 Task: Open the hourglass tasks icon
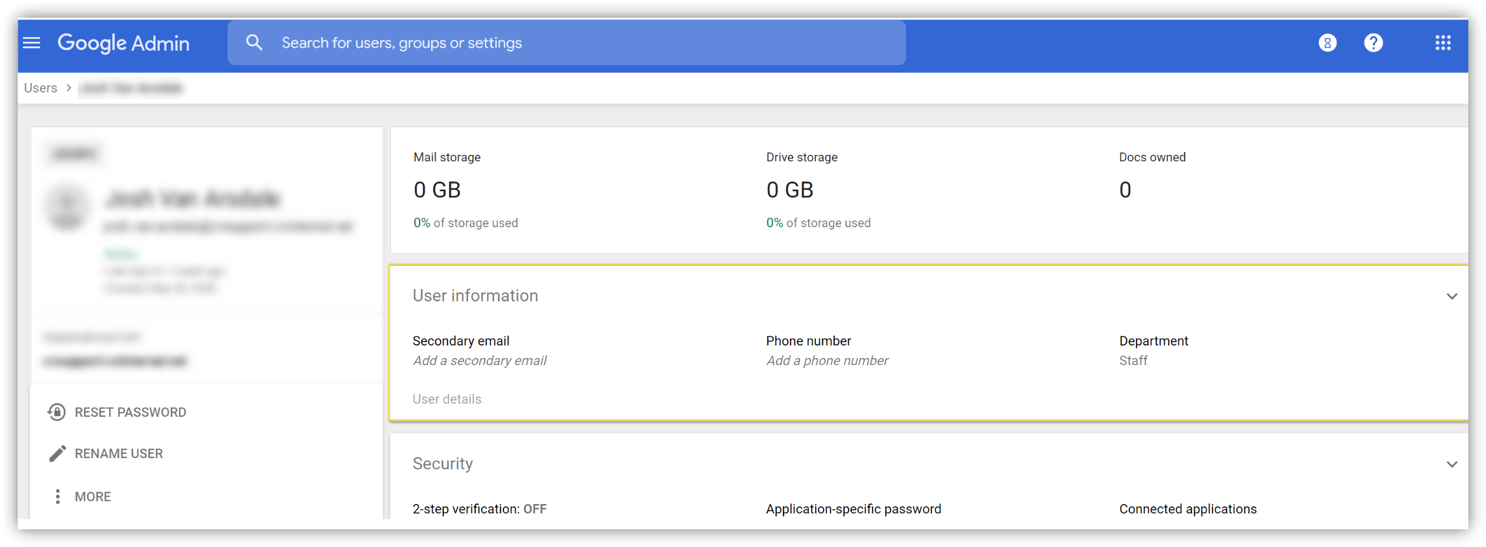click(1327, 43)
